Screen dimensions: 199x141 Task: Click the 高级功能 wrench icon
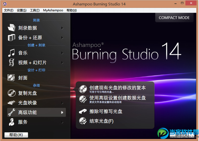[12, 112]
